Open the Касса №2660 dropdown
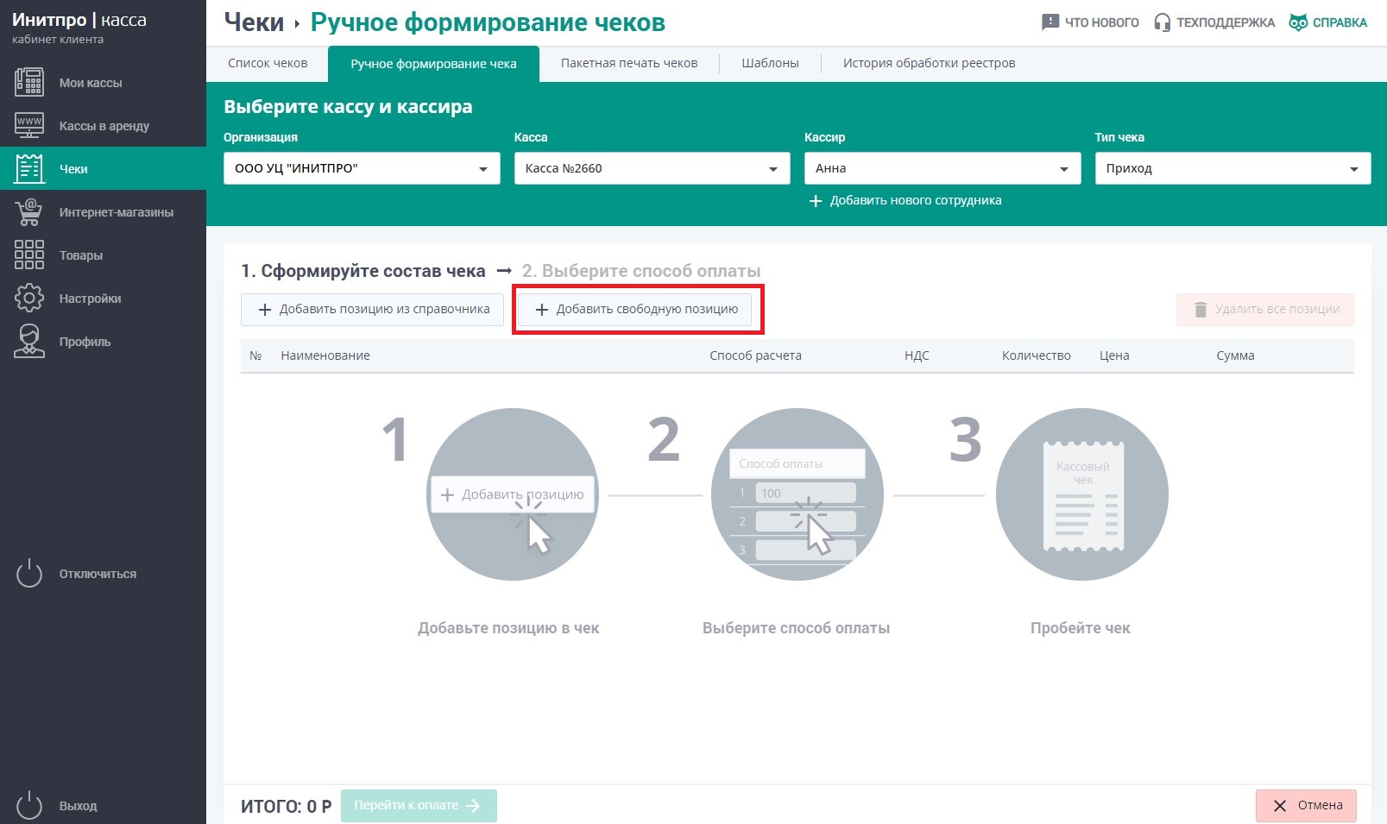 [x=652, y=168]
